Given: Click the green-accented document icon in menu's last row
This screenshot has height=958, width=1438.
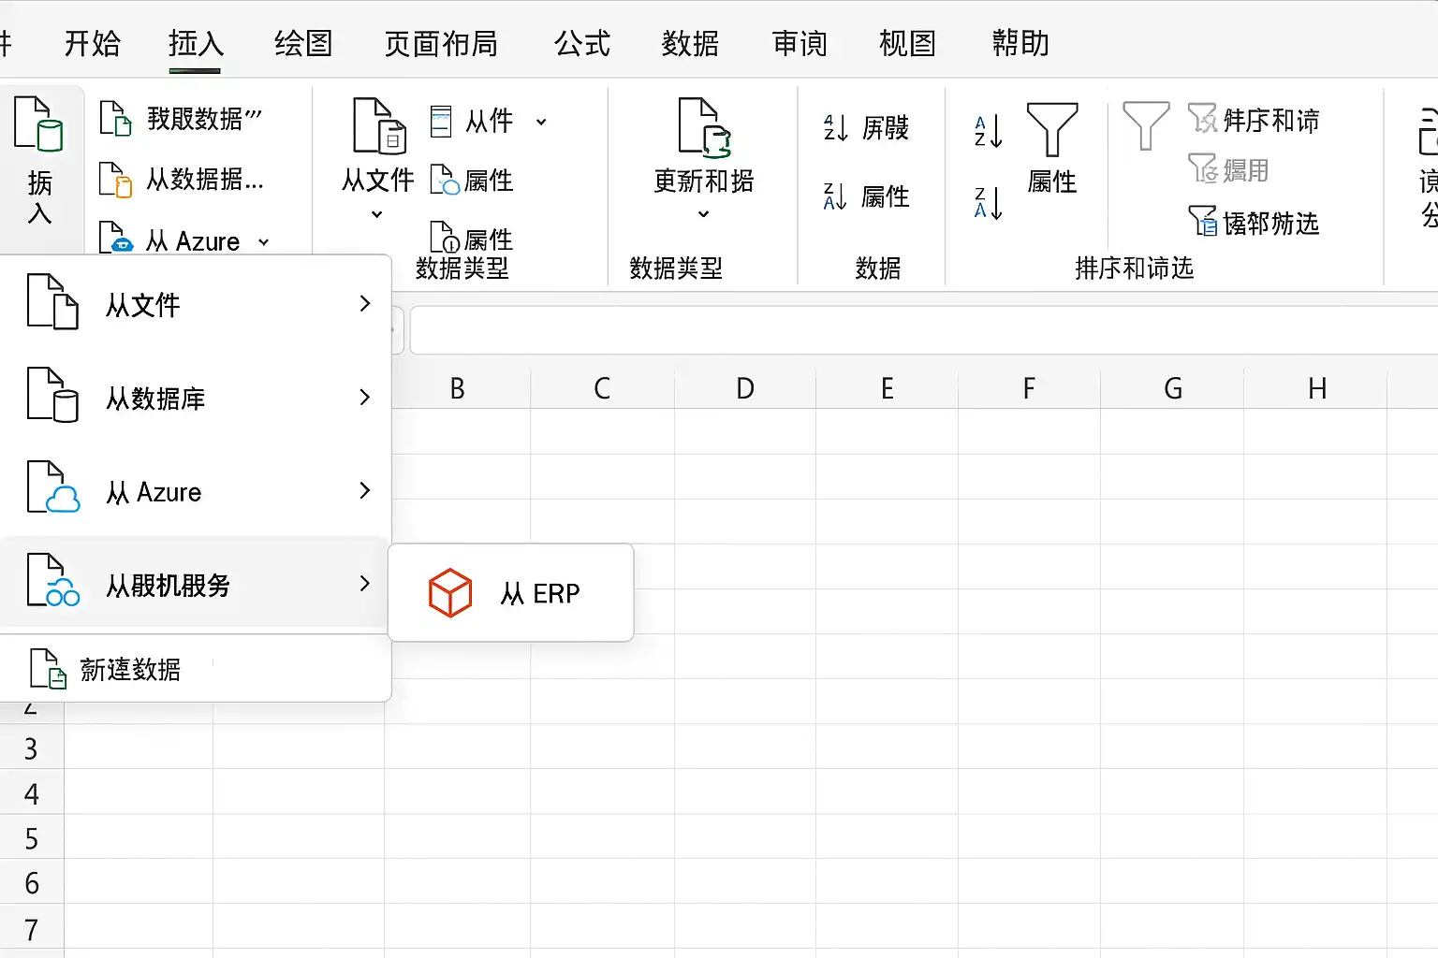Looking at the screenshot, I should point(49,668).
